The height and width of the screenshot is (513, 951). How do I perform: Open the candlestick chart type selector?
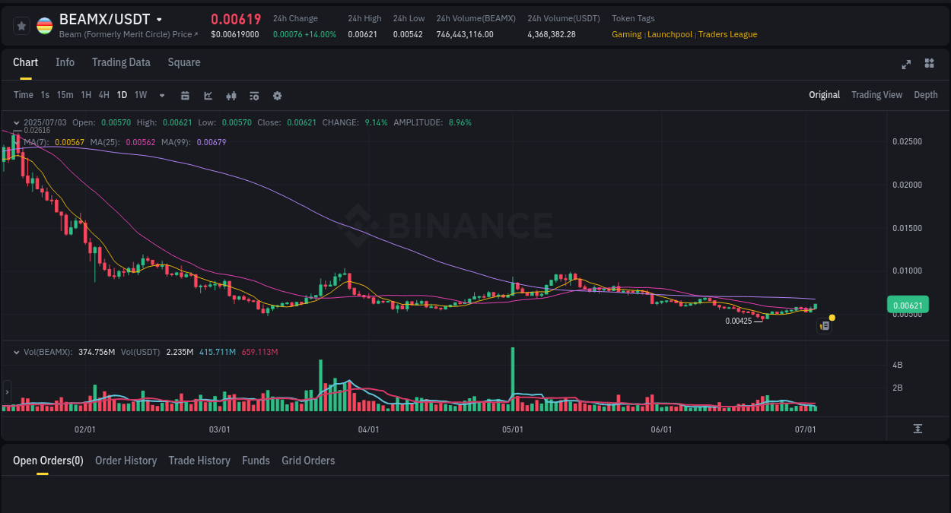[x=231, y=96]
